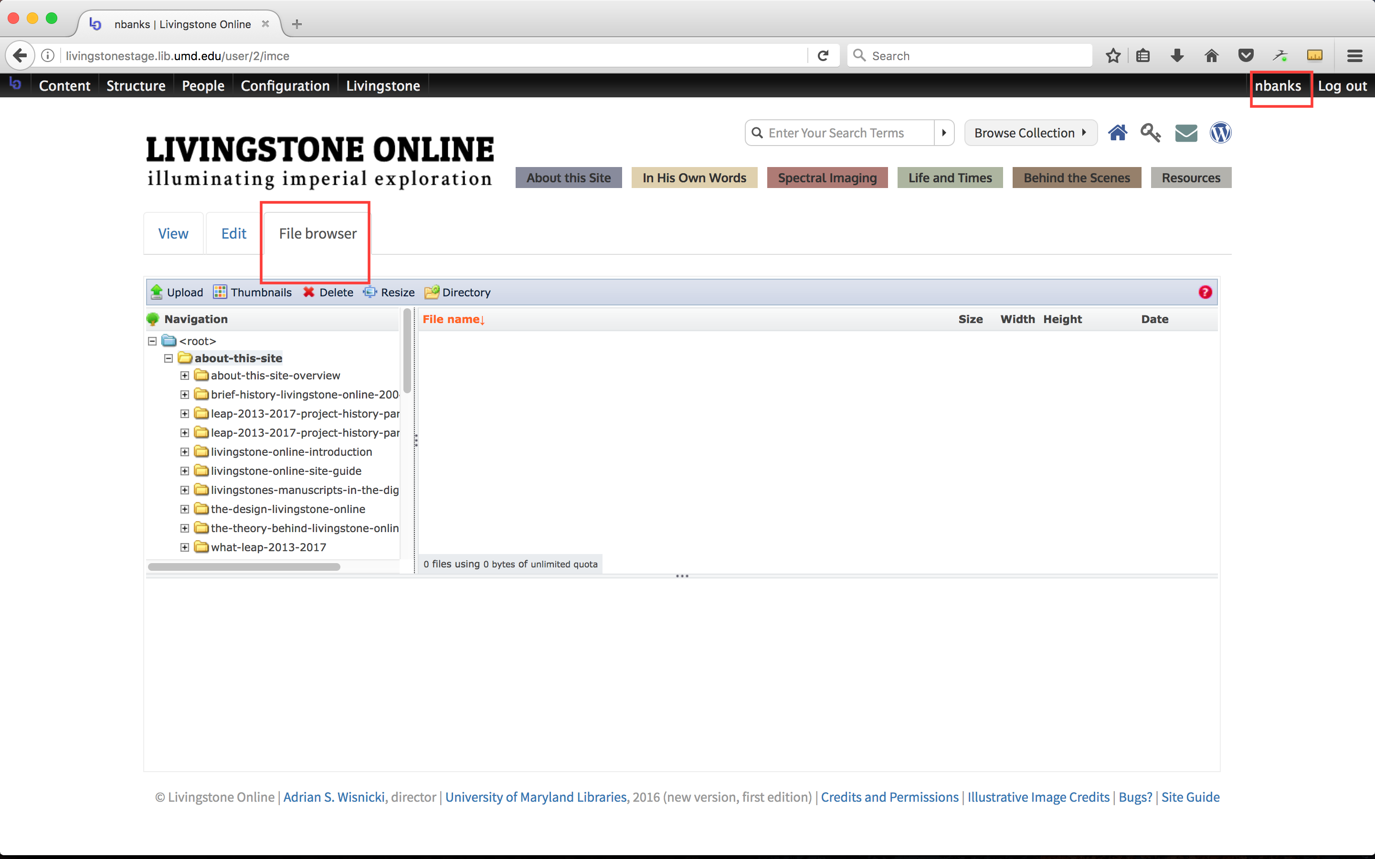Click the home icon near the search bar
Image resolution: width=1375 pixels, height=859 pixels.
click(x=1118, y=132)
